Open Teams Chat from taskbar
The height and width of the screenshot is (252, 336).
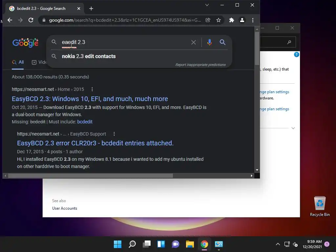click(176, 244)
